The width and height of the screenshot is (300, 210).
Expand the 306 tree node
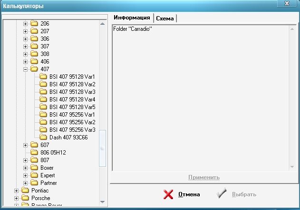tap(25, 39)
